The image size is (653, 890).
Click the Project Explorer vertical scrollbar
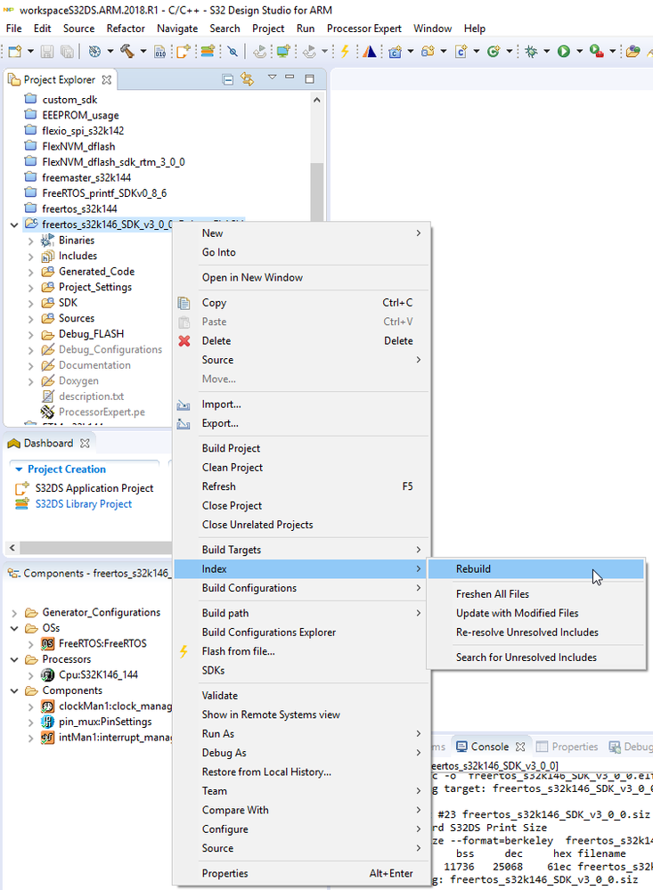tap(317, 193)
